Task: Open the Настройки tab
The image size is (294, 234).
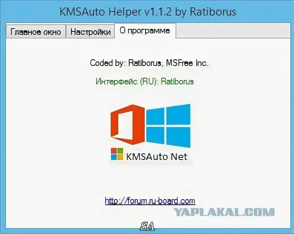Action: (x=90, y=32)
